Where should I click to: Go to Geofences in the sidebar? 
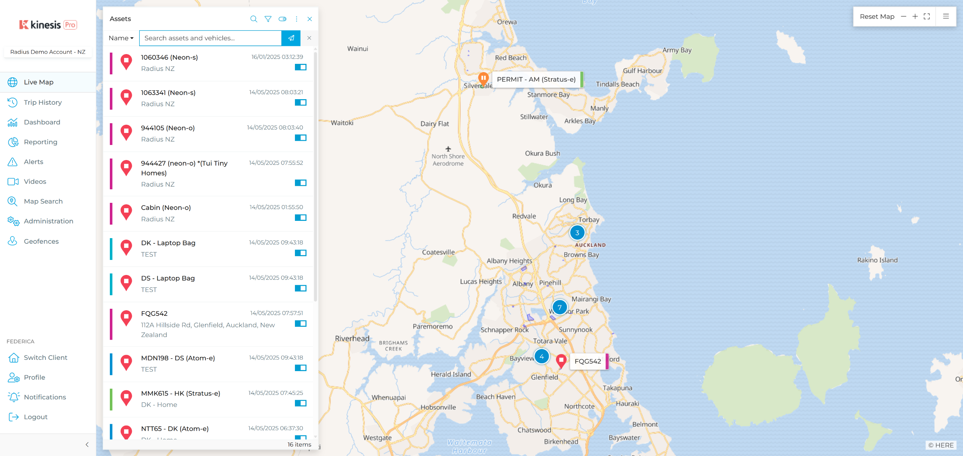[41, 241]
